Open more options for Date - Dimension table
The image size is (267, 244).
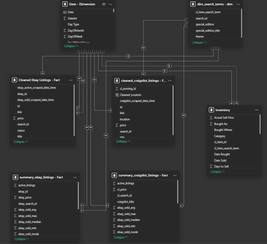point(110,4)
